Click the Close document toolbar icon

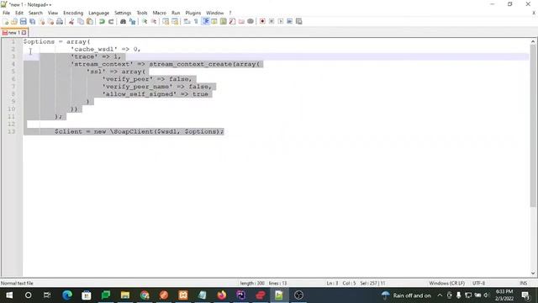42,21
